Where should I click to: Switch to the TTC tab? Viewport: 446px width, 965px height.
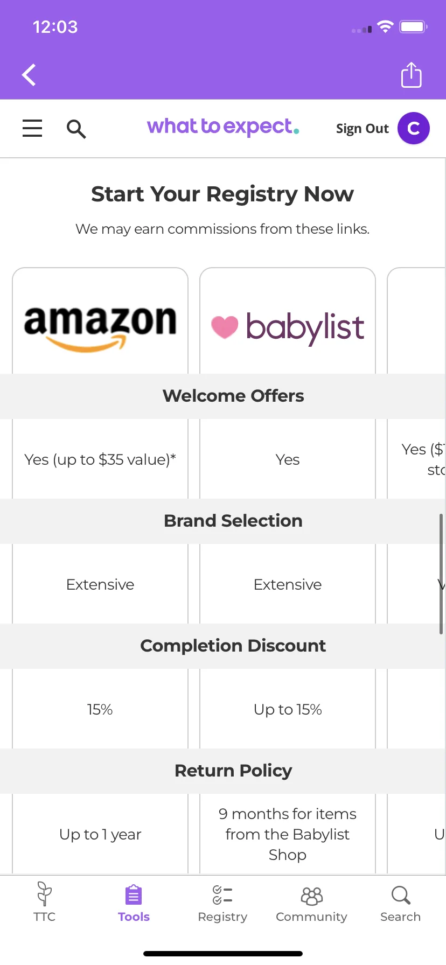click(x=44, y=902)
